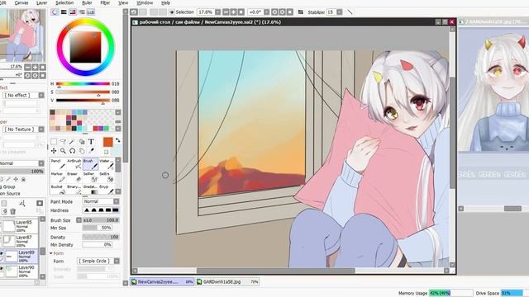Screen dimensions: 529x297
Task: Choose the Brush tool
Action: pos(90,164)
